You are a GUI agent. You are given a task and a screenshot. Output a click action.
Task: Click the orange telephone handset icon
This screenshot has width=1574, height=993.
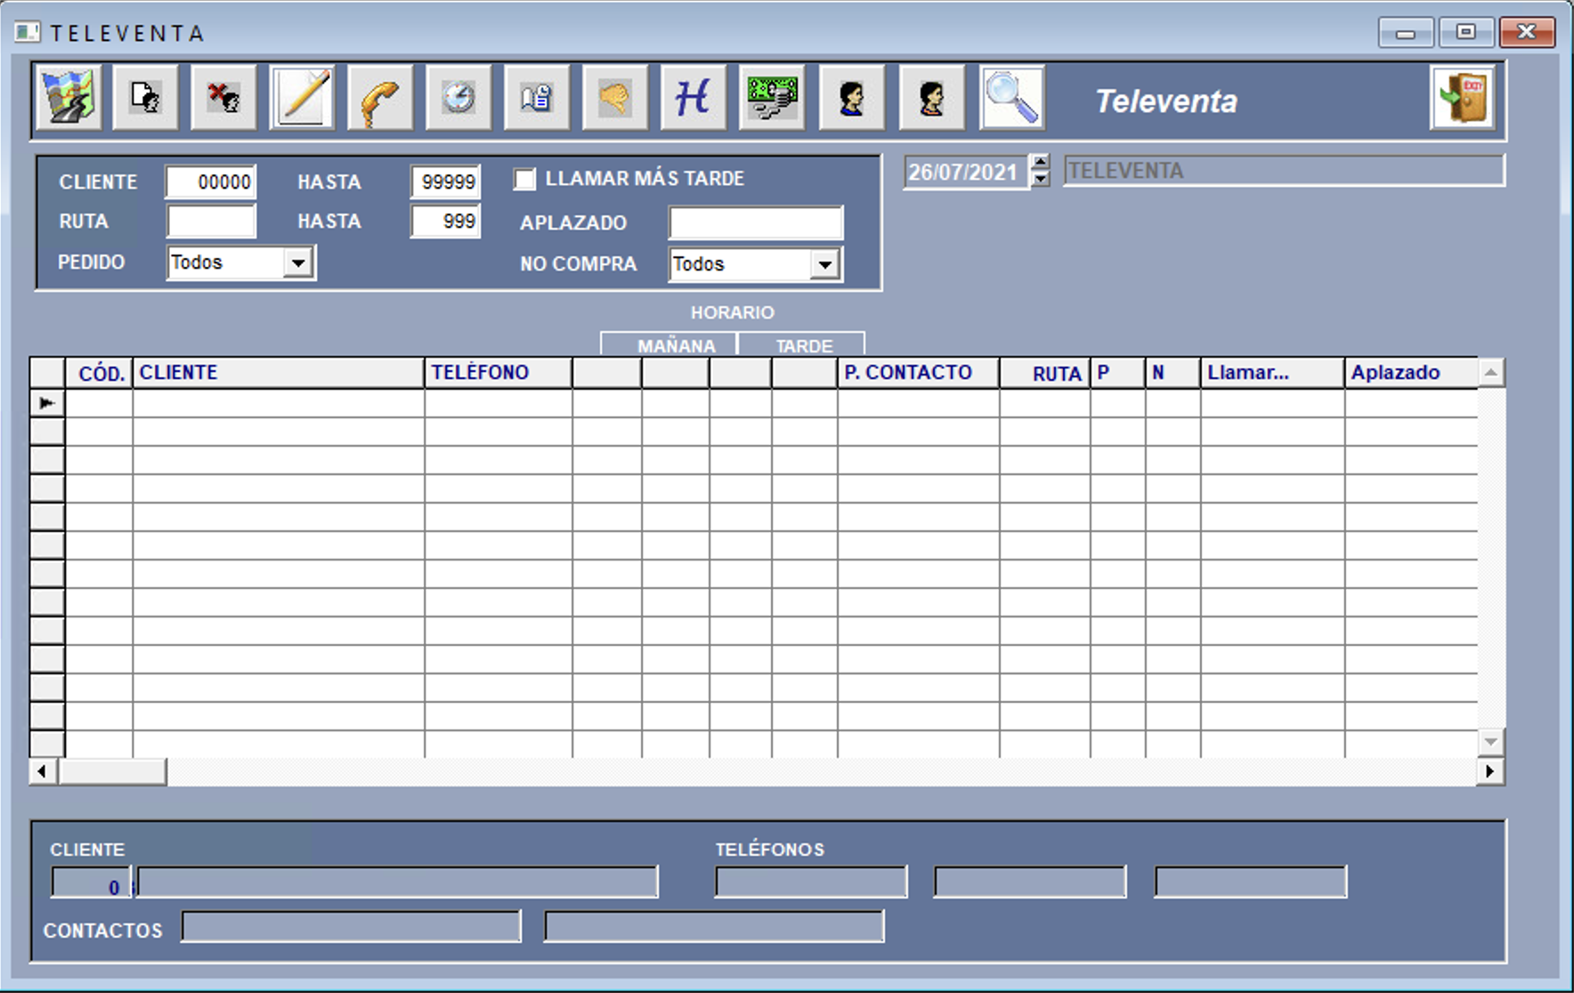pyautogui.click(x=380, y=99)
